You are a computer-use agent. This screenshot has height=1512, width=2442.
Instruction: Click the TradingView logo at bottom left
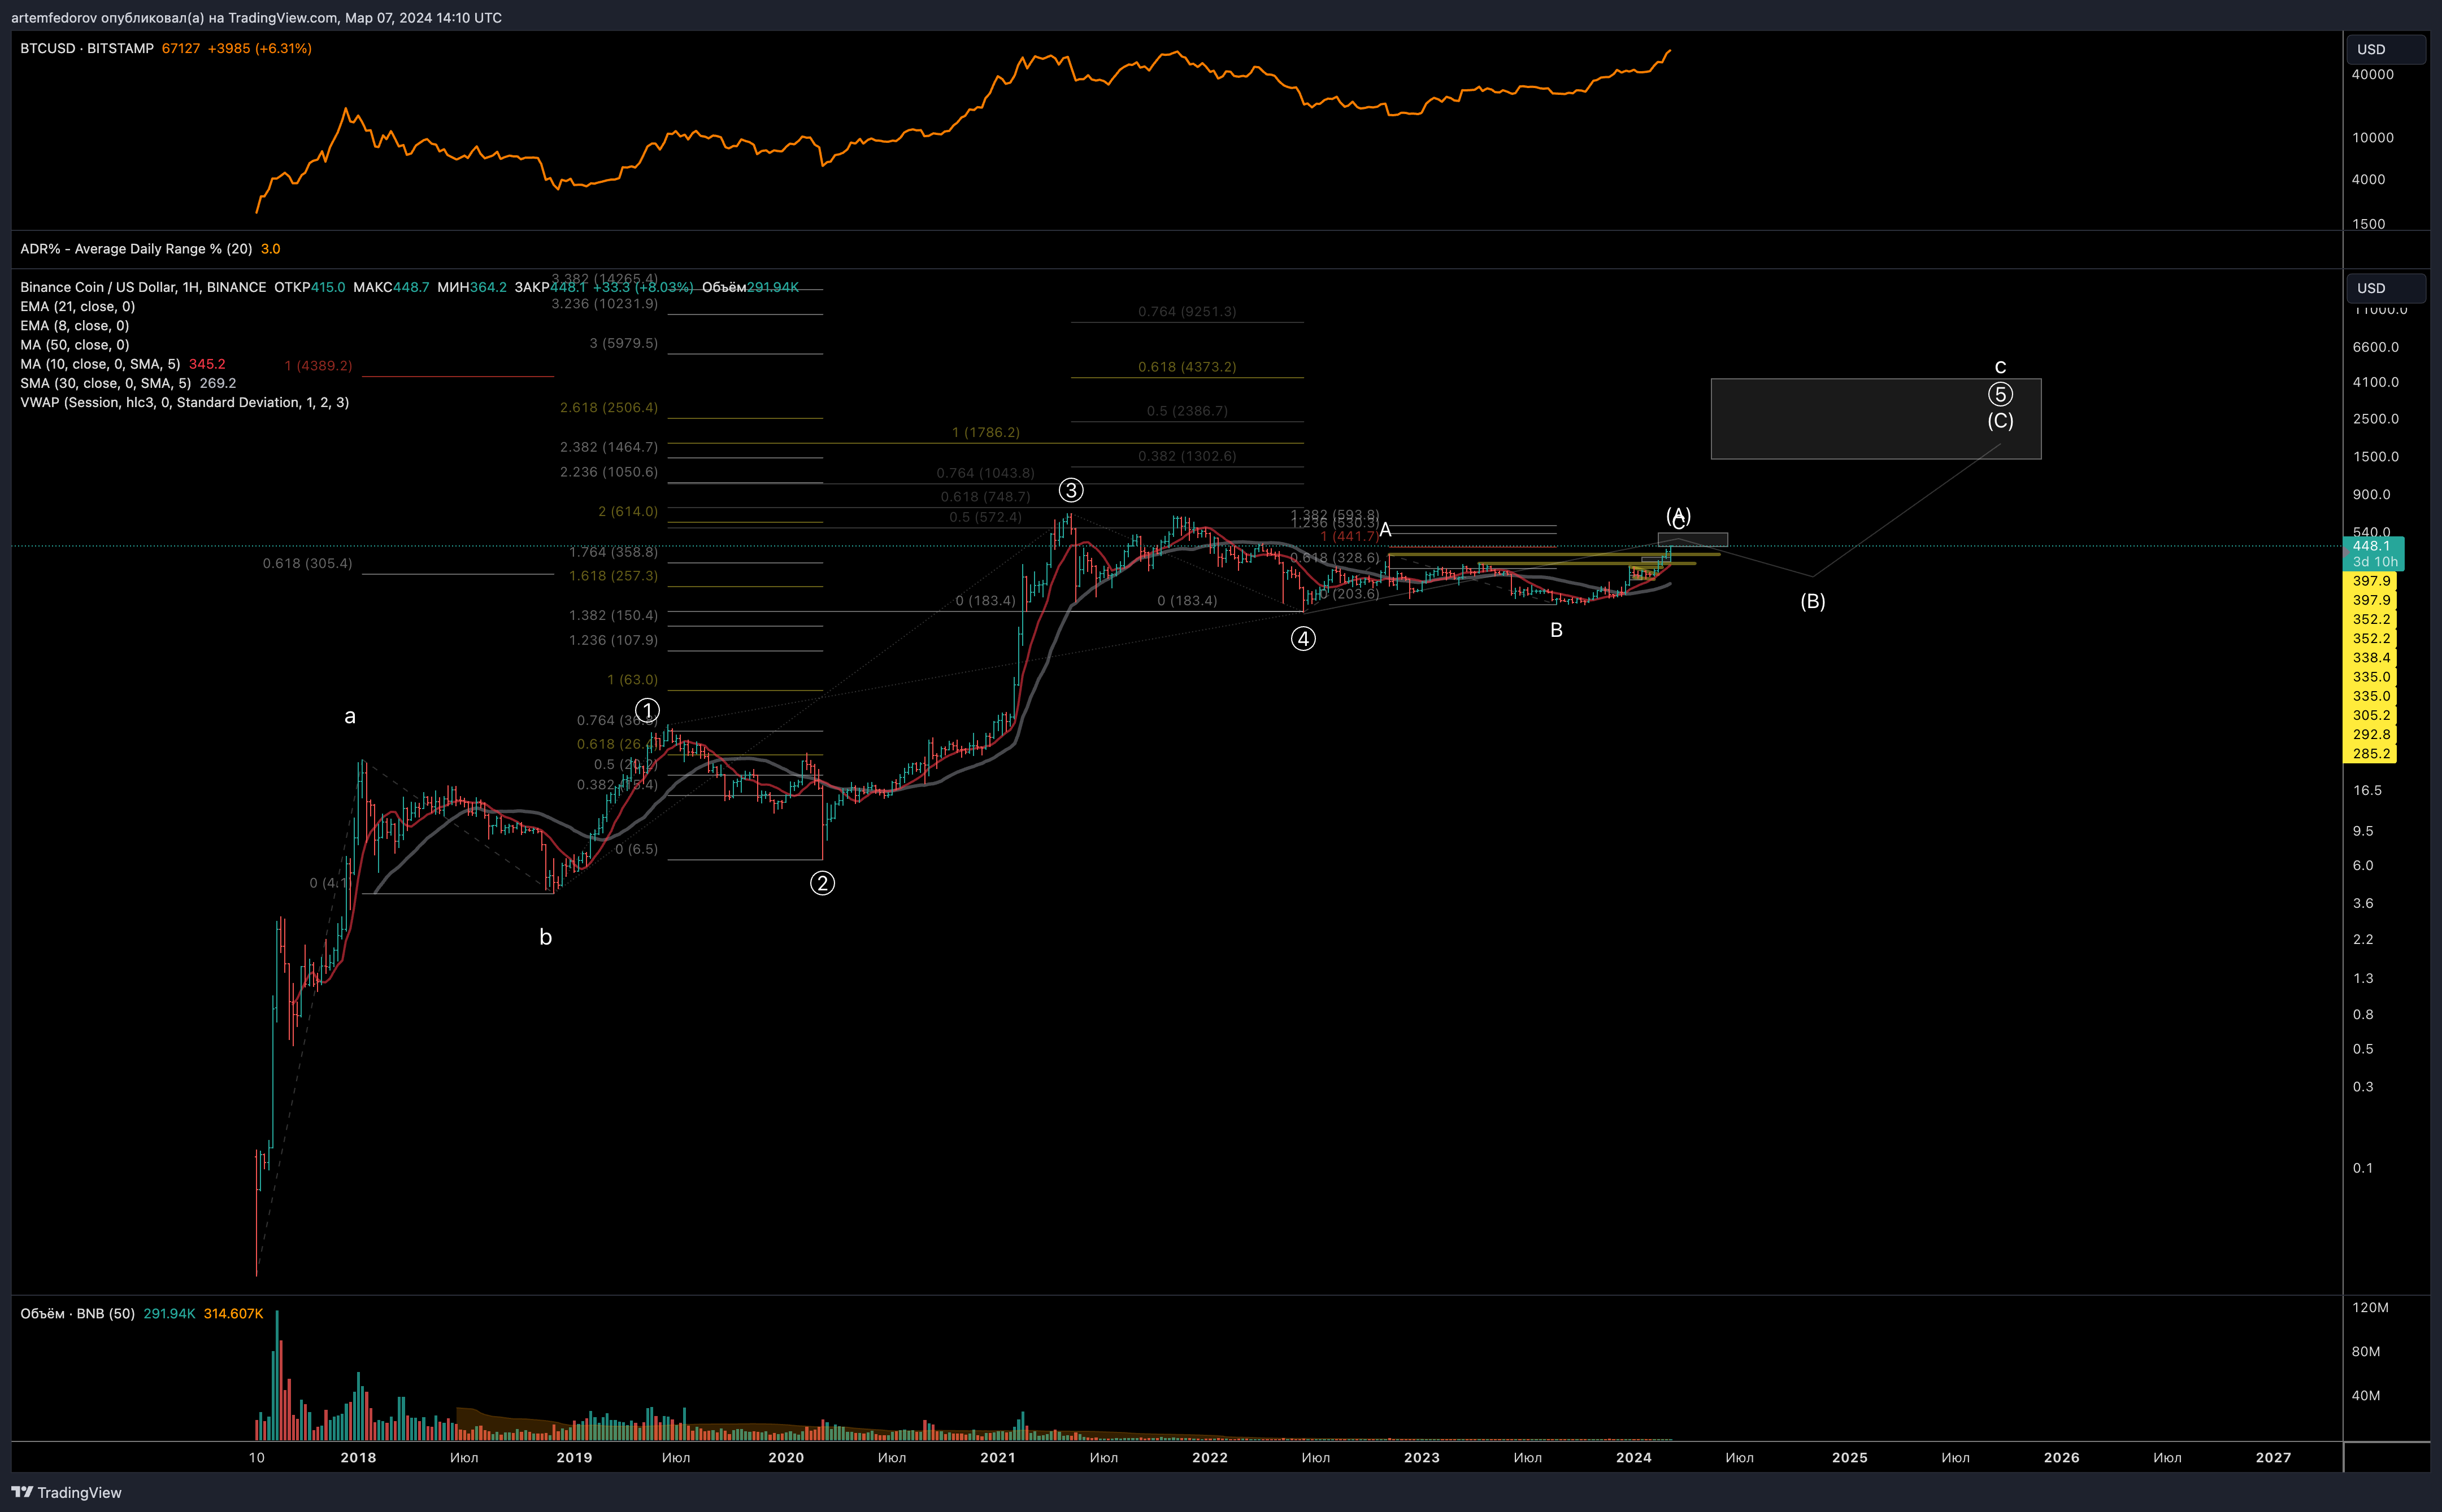click(x=66, y=1492)
